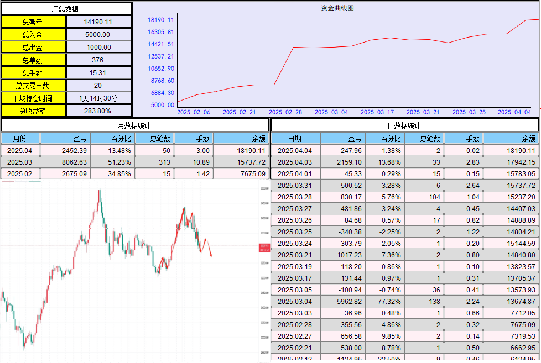Click 盈亏 header in monthly table

tap(66, 139)
